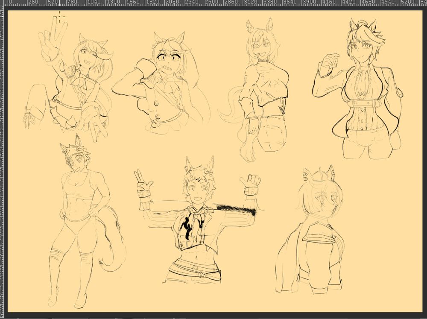427x319 pixels.
Task: Click the 4940 mark on horizontal ruler
Action: 388,2
